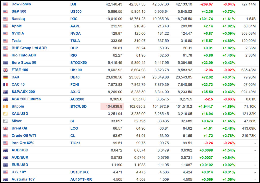Open the U.S. 10Y bond link
The width and height of the screenshot is (260, 183).
pos(19,172)
